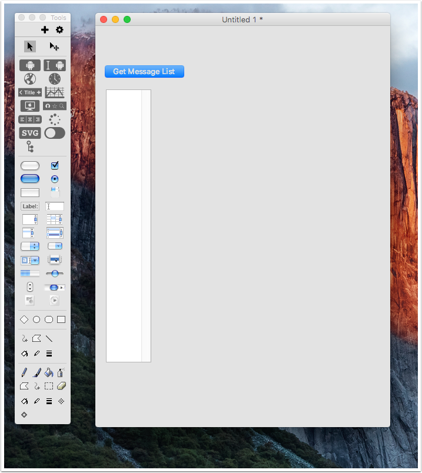Select the Run (browse) pointer tool
This screenshot has width=422, height=473.
click(x=30, y=46)
